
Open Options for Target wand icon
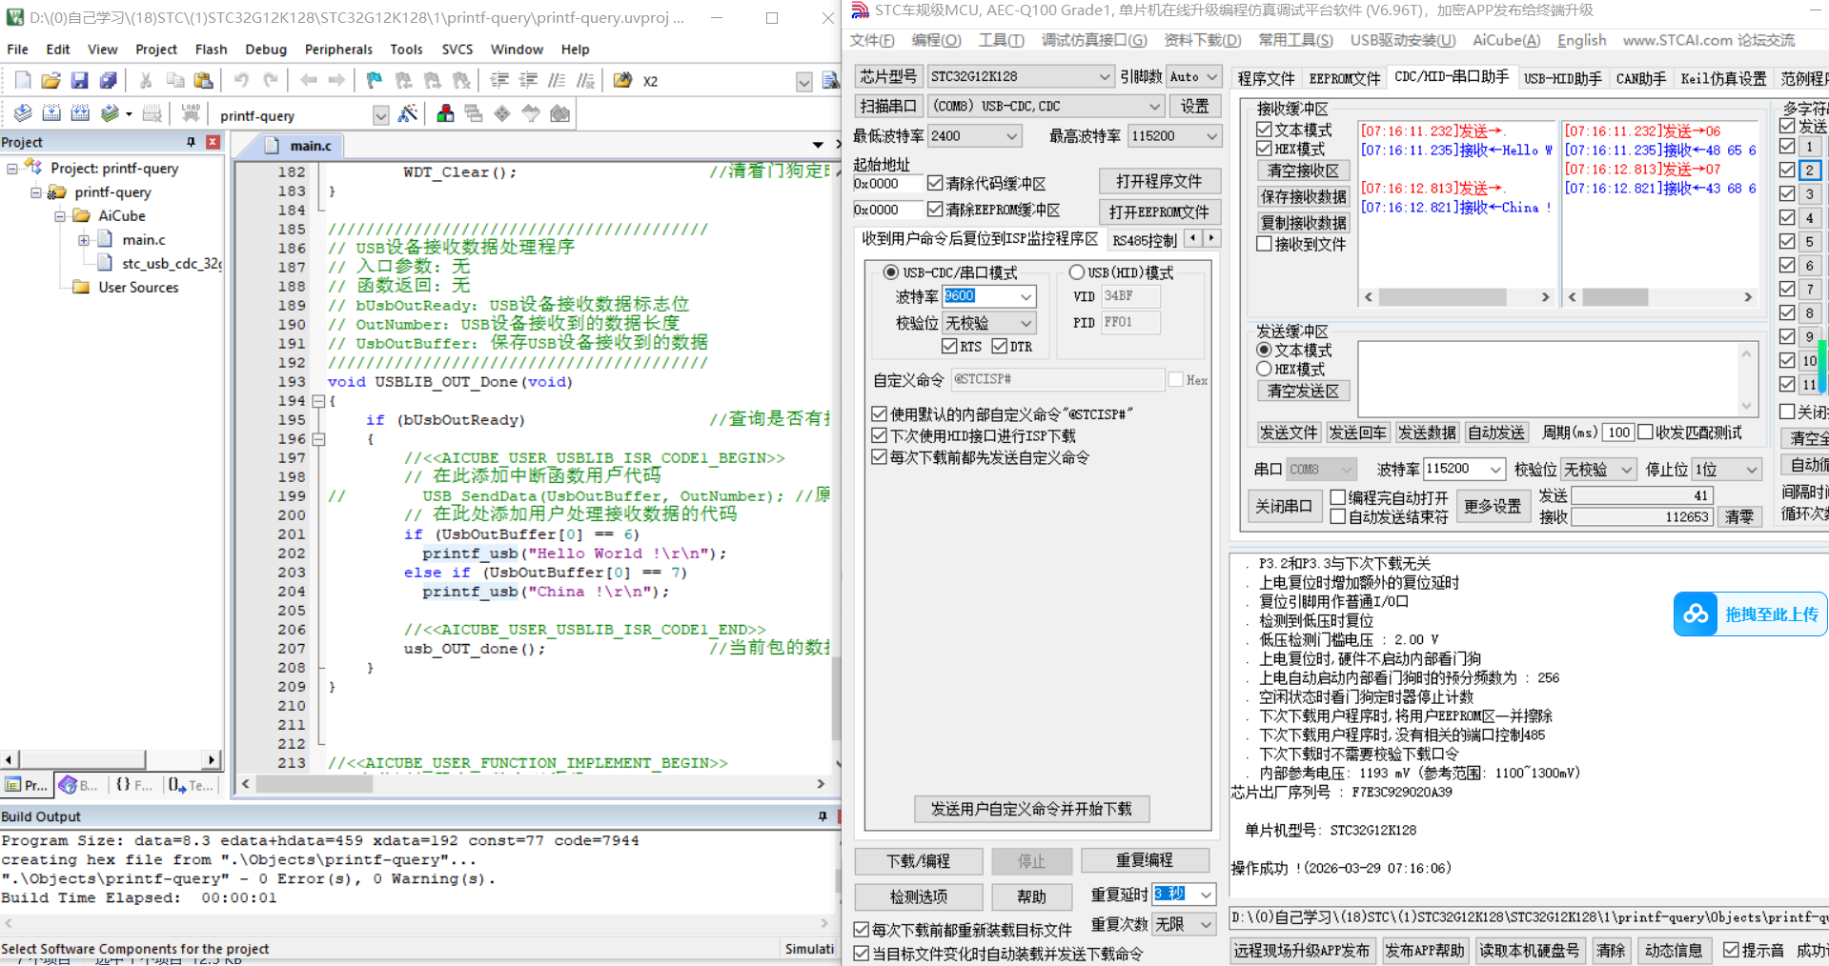[x=408, y=114]
